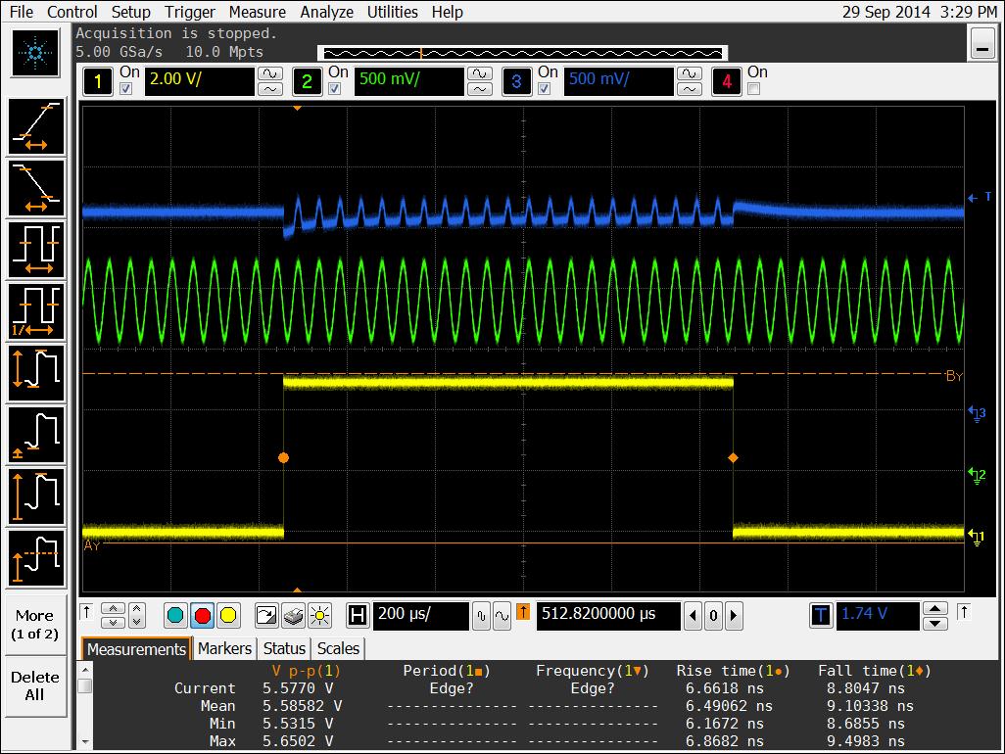Increase channel 3 vertical scale
The height and width of the screenshot is (754, 1005).
pos(689,73)
